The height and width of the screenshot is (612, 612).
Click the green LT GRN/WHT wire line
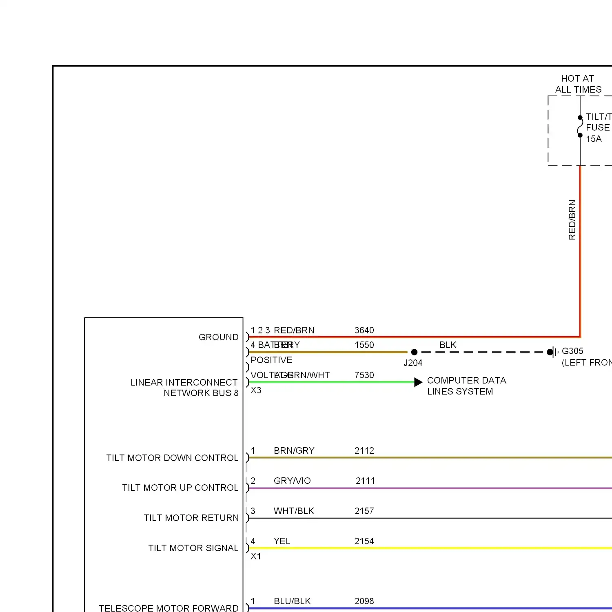point(331,382)
